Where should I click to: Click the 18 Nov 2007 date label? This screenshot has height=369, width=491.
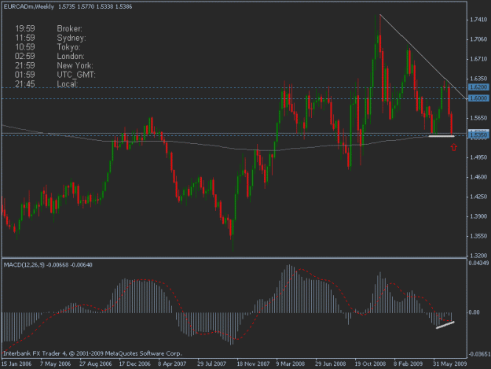click(x=253, y=364)
